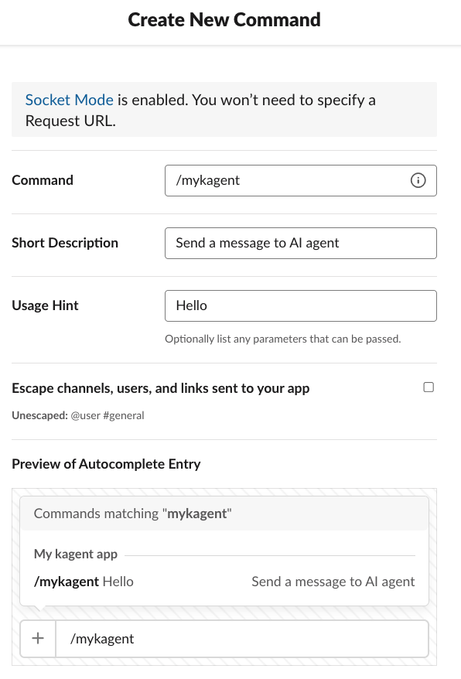The image size is (461, 679).
Task: Click the Preview of Autocomplete Entry heading
Action: (106, 464)
